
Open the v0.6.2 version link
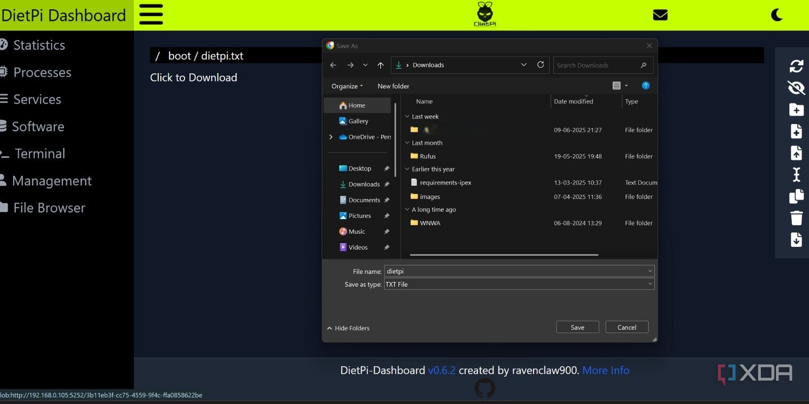coord(441,370)
